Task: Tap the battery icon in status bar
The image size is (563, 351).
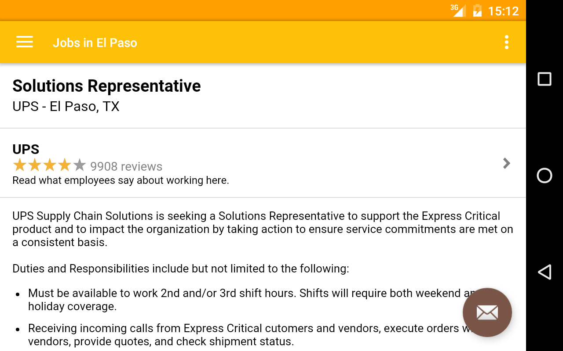Action: [x=477, y=11]
